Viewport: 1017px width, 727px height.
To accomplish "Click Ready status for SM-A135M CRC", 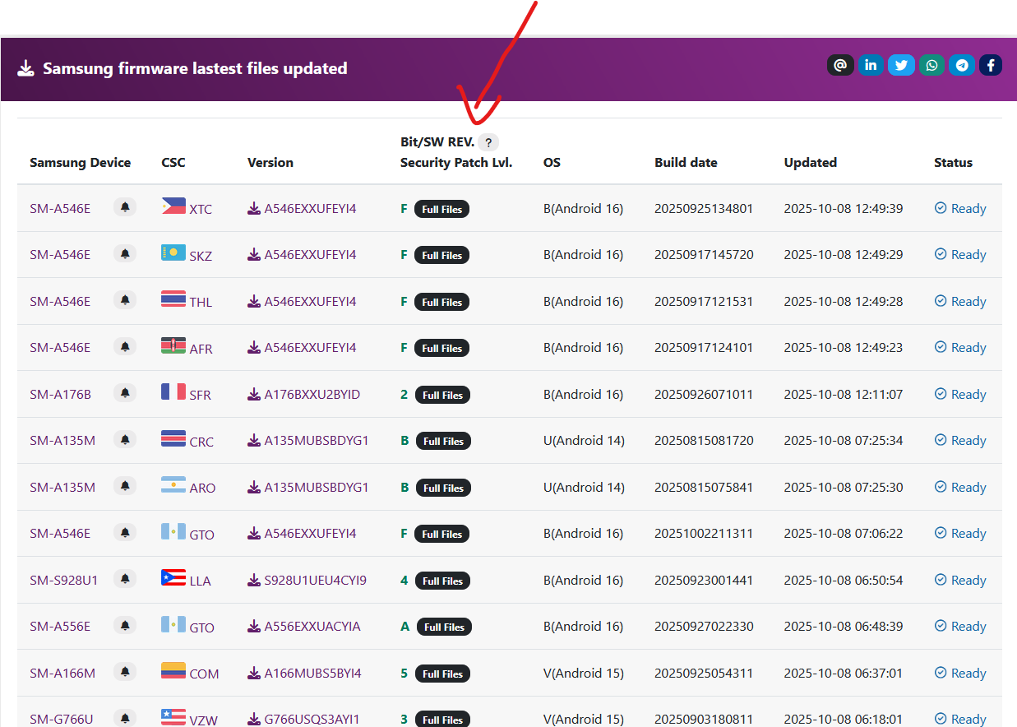I will 960,441.
